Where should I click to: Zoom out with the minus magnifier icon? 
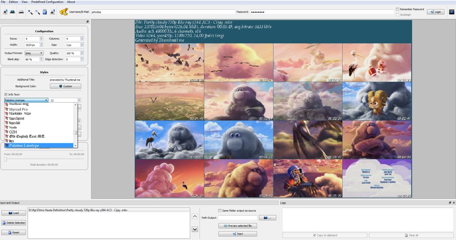(37, 12)
